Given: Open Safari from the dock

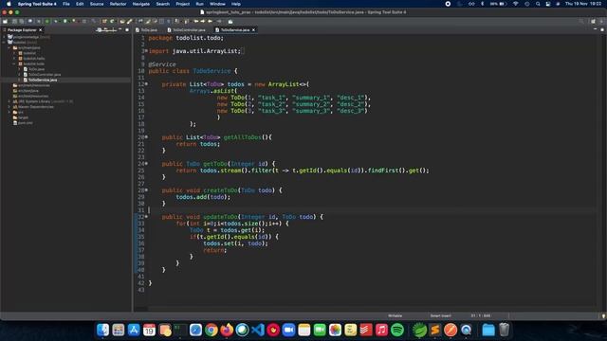Looking at the screenshot, I should [x=196, y=330].
